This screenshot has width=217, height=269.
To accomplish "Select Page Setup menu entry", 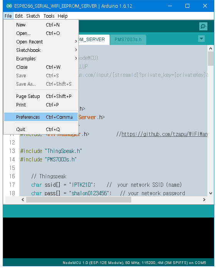I will tap(41, 96).
